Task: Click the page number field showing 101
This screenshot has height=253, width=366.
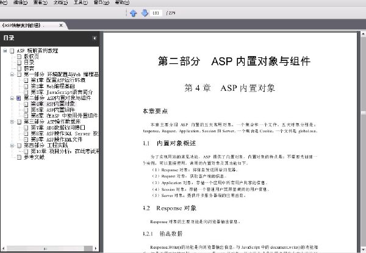Action: coord(156,13)
